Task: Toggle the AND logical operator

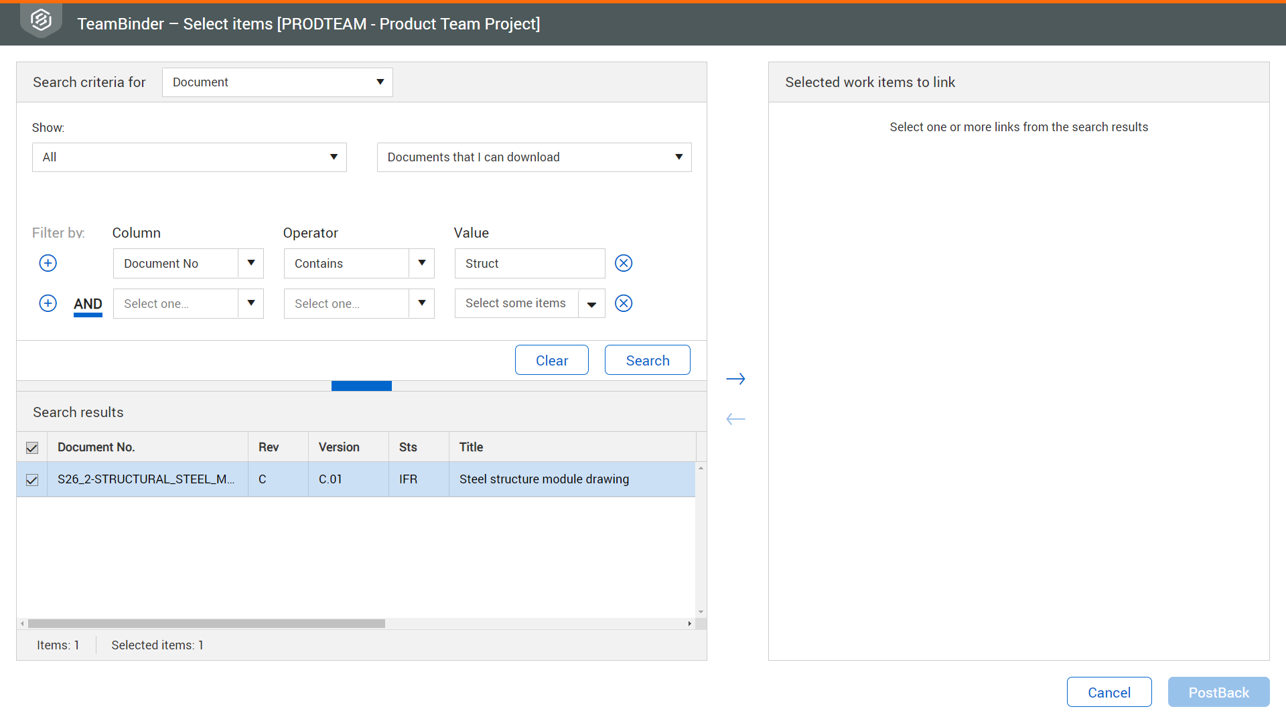Action: pyautogui.click(x=88, y=304)
